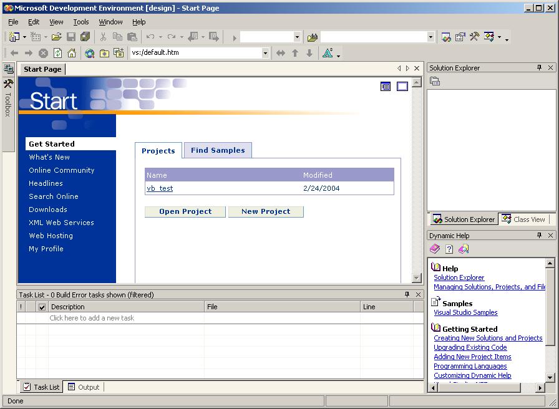Viewport: 559px width, 409px height.
Task: Open the Find combo box dropdown arrow
Action: tap(430, 37)
